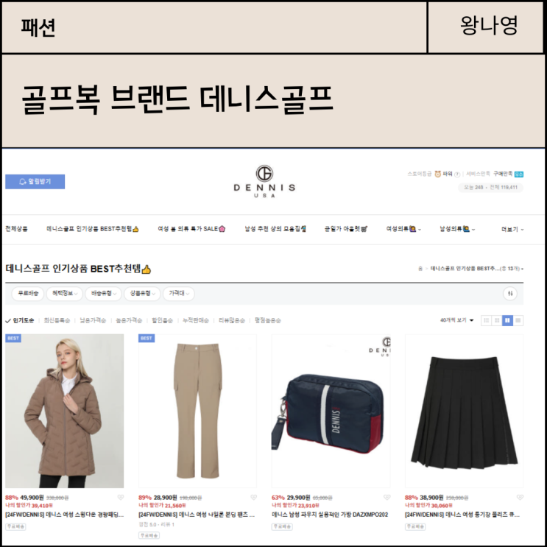Viewport: 547px width, 547px height.
Task: Add the brown padded jacket to wishlist
Action: click(x=120, y=498)
